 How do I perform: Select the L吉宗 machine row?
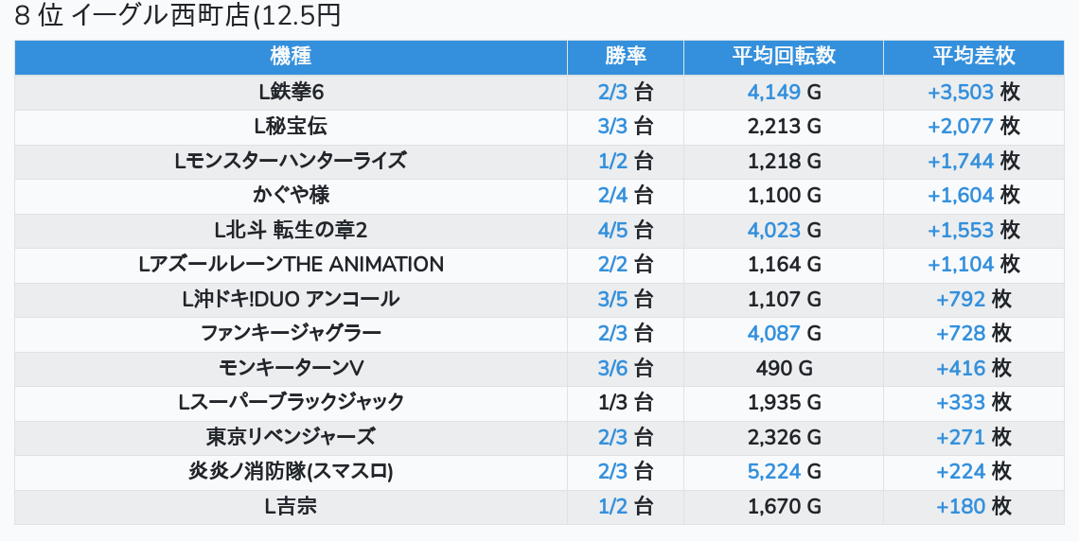[x=291, y=506]
